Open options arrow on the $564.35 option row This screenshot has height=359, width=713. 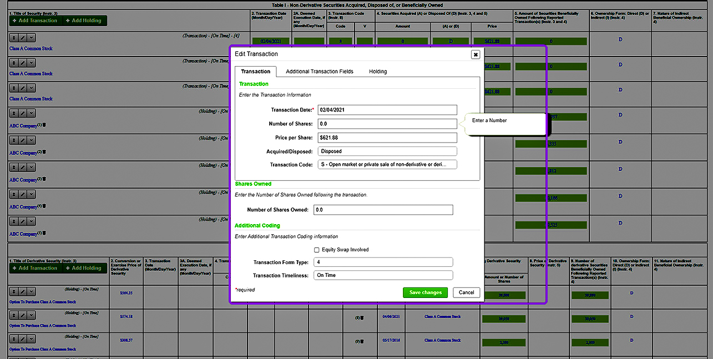click(x=31, y=291)
